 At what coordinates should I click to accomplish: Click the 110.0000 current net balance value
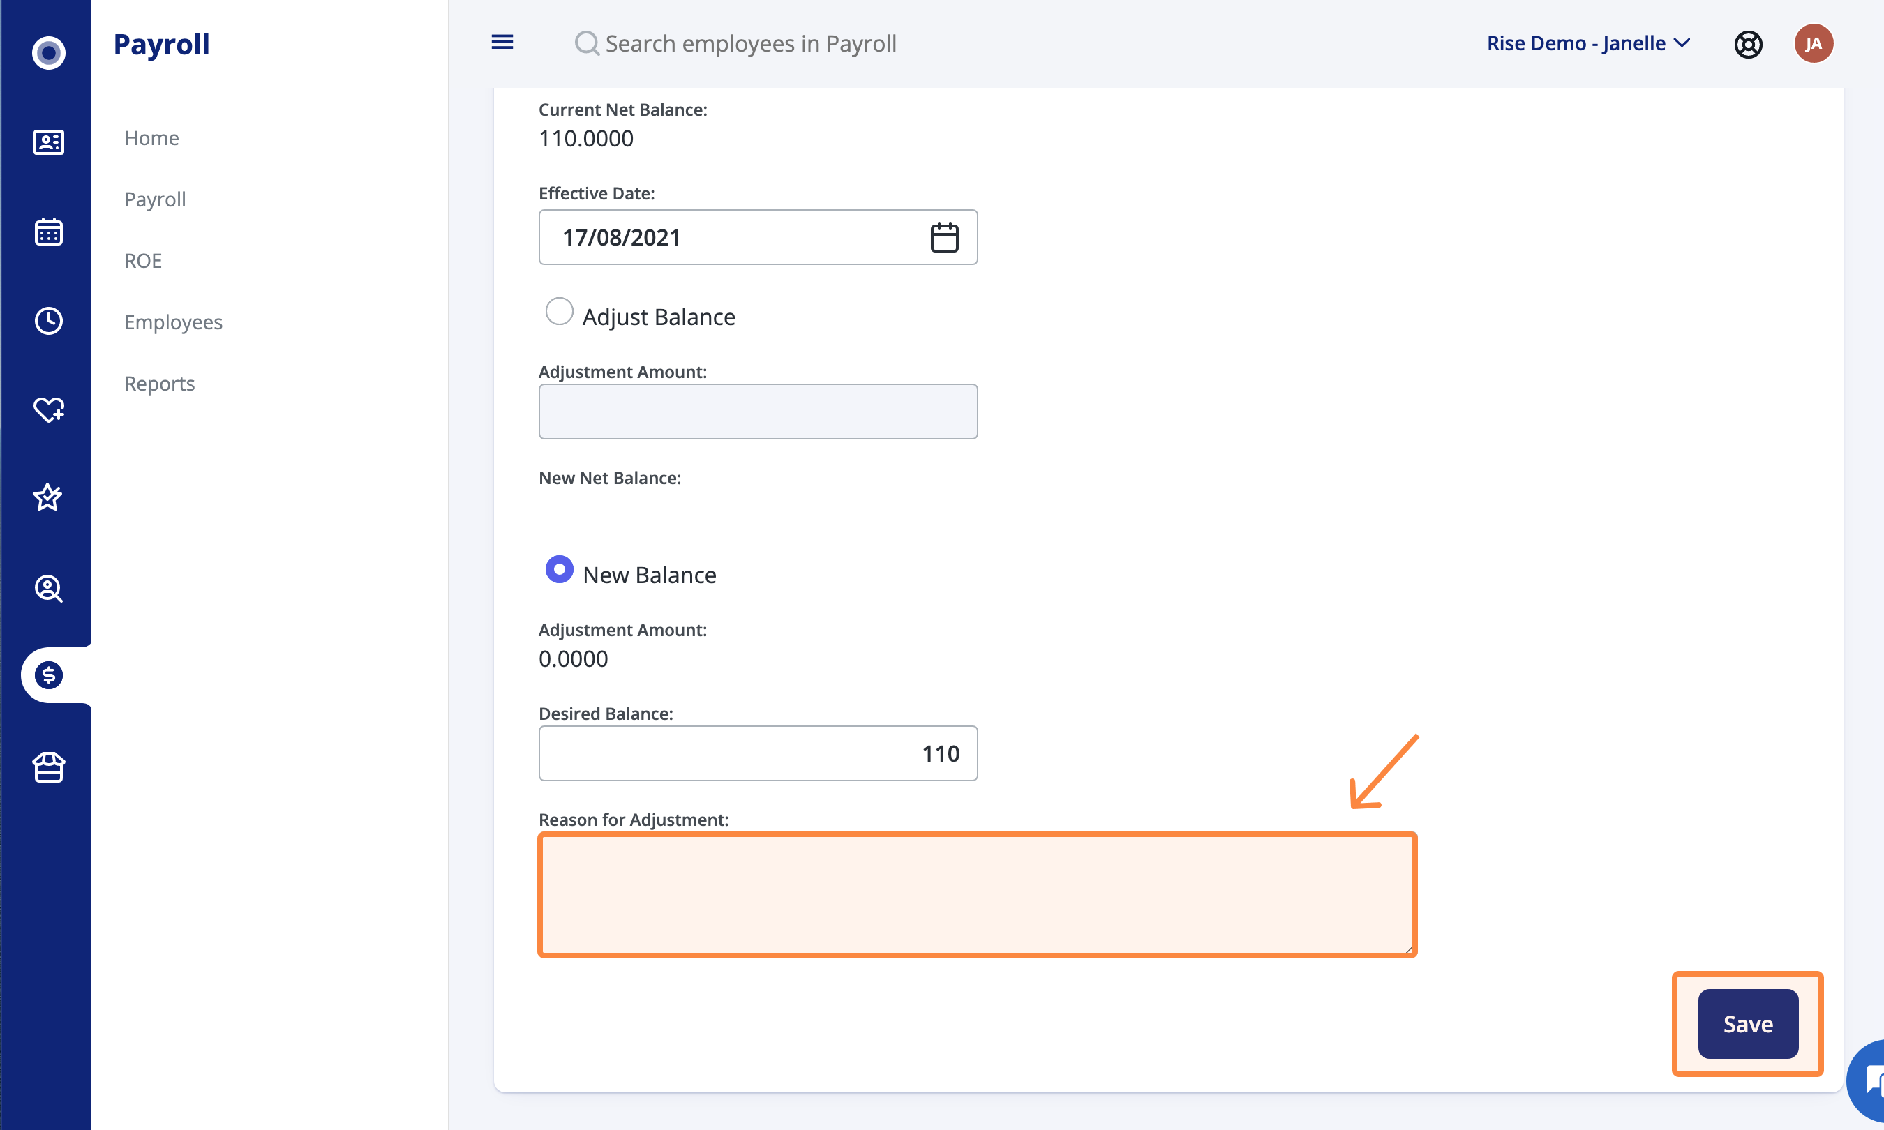point(585,139)
